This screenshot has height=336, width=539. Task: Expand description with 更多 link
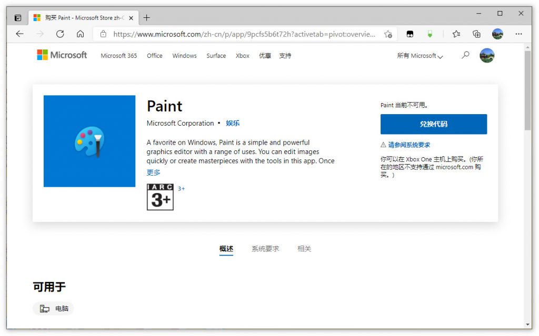pos(153,172)
